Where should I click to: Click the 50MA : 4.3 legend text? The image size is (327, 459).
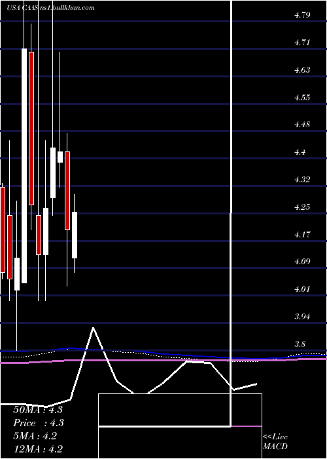tap(38, 410)
